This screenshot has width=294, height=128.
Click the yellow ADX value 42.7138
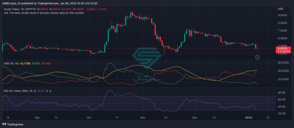pos(25,64)
